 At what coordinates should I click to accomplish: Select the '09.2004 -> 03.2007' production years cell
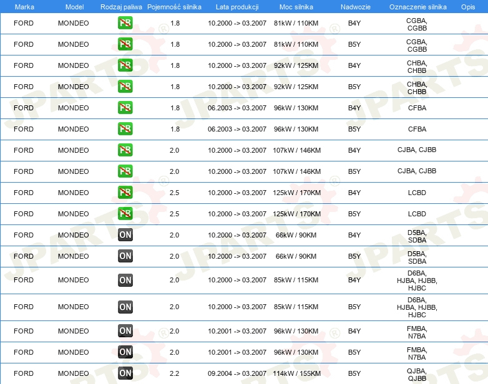(237, 373)
